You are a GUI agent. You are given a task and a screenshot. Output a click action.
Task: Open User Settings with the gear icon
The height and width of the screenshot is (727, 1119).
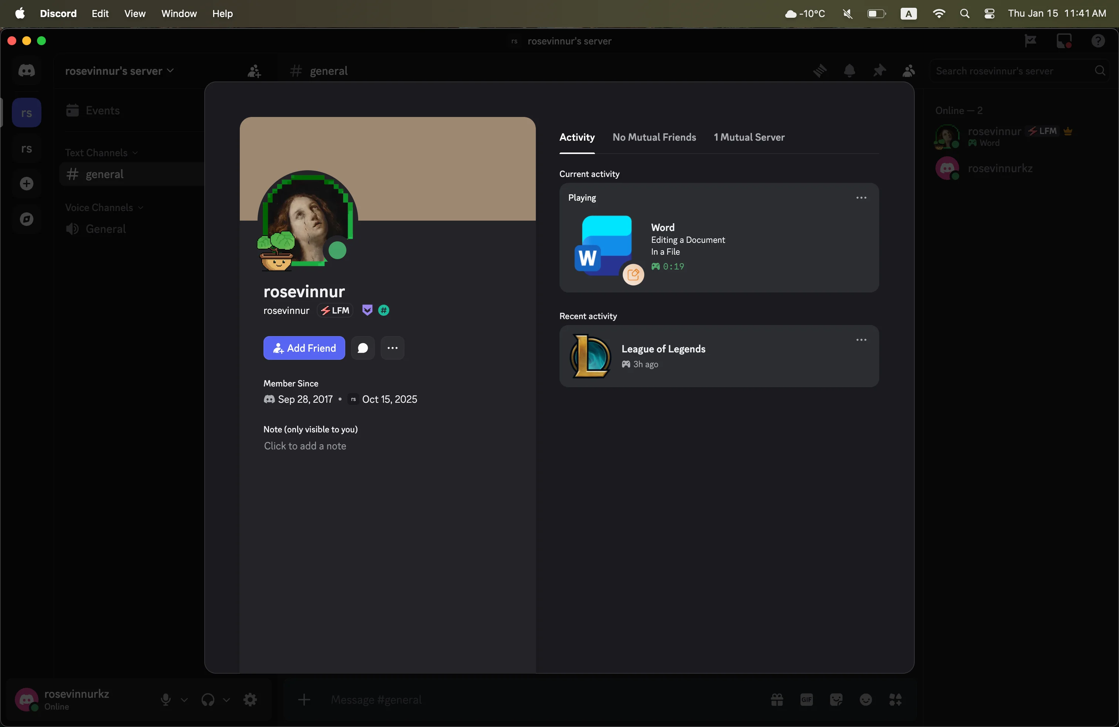pyautogui.click(x=250, y=700)
